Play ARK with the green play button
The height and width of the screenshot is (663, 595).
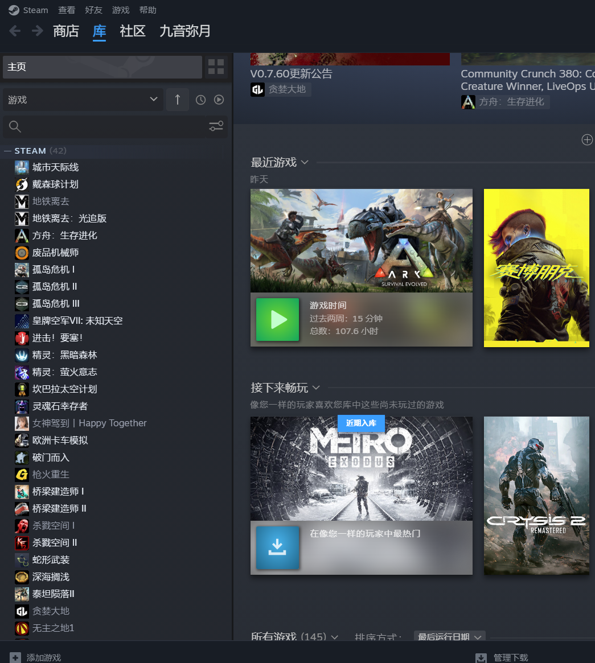point(278,320)
